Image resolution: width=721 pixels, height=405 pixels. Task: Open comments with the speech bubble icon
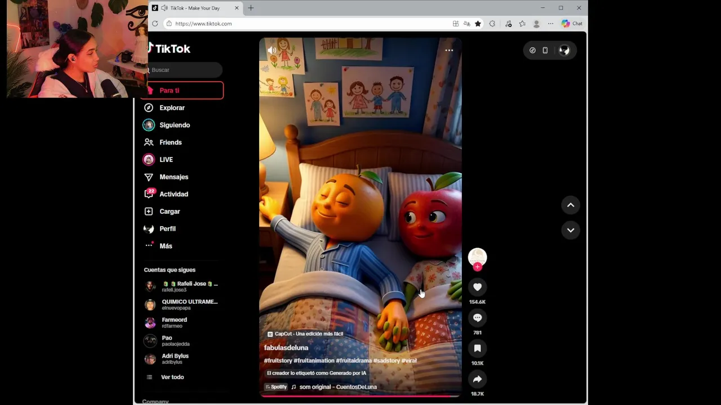477,318
